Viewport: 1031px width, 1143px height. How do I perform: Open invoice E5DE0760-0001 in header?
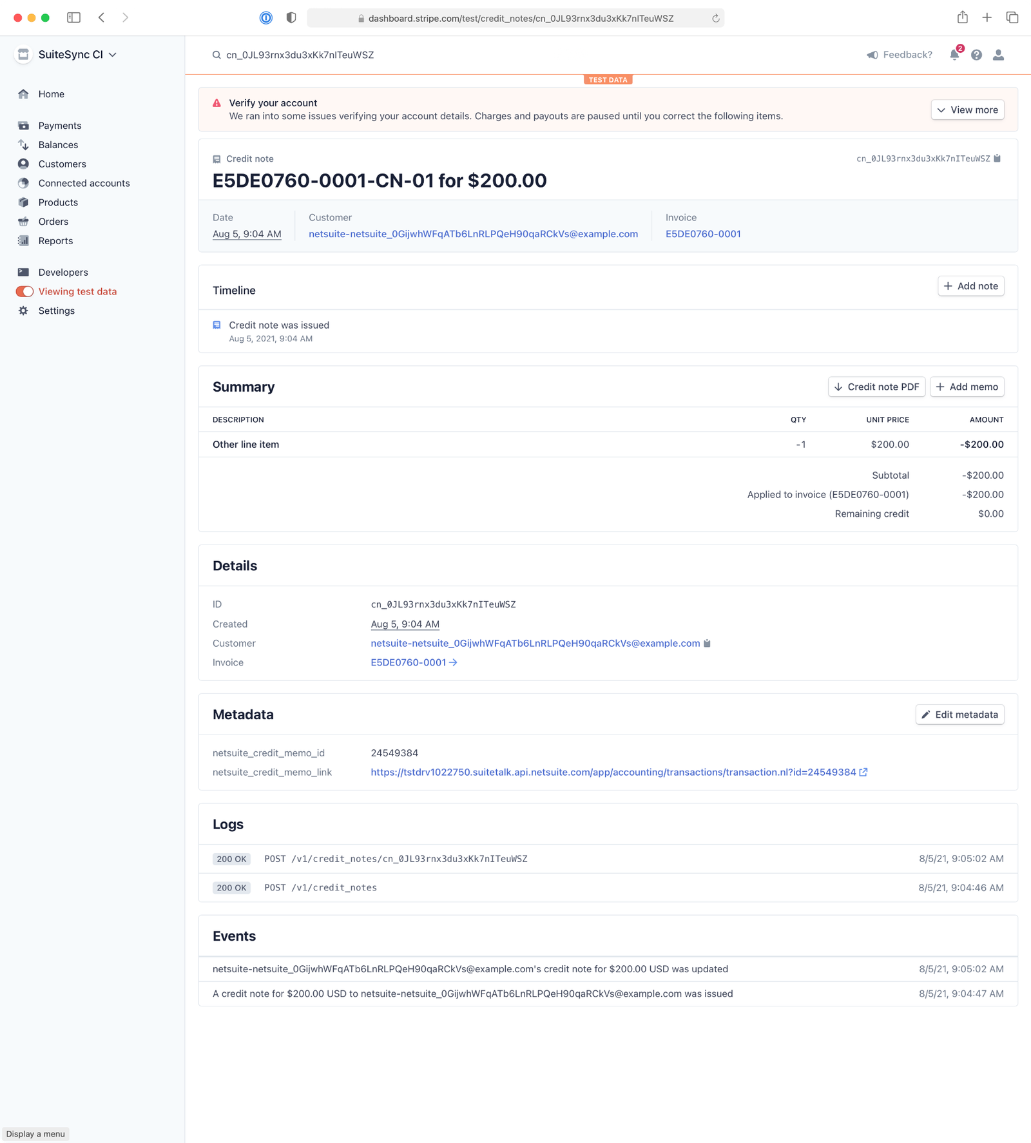click(703, 234)
